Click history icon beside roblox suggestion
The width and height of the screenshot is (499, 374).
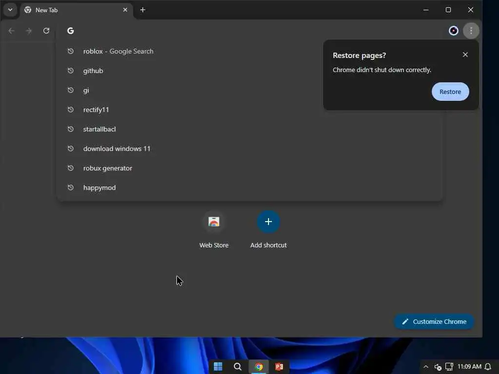pyautogui.click(x=71, y=51)
